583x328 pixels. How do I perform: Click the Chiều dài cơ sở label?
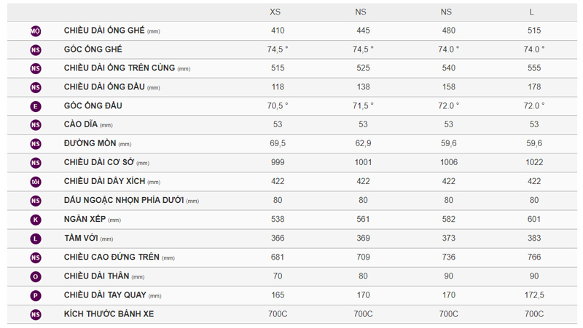(100, 163)
